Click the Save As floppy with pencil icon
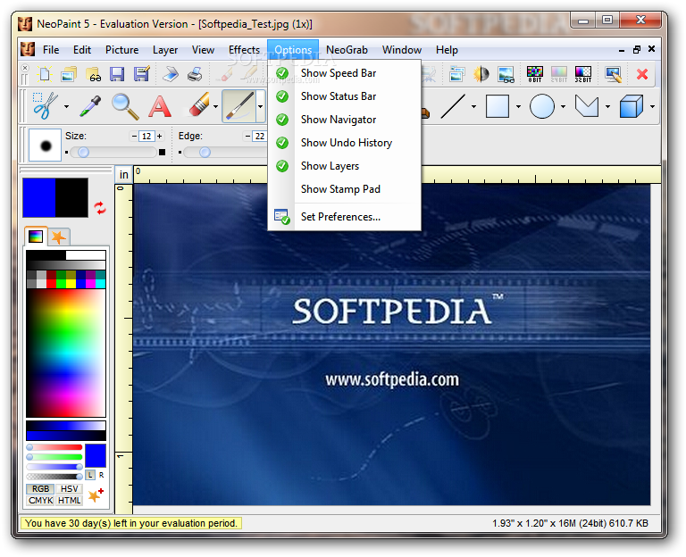Viewport: 686px width, 557px height. (x=142, y=74)
